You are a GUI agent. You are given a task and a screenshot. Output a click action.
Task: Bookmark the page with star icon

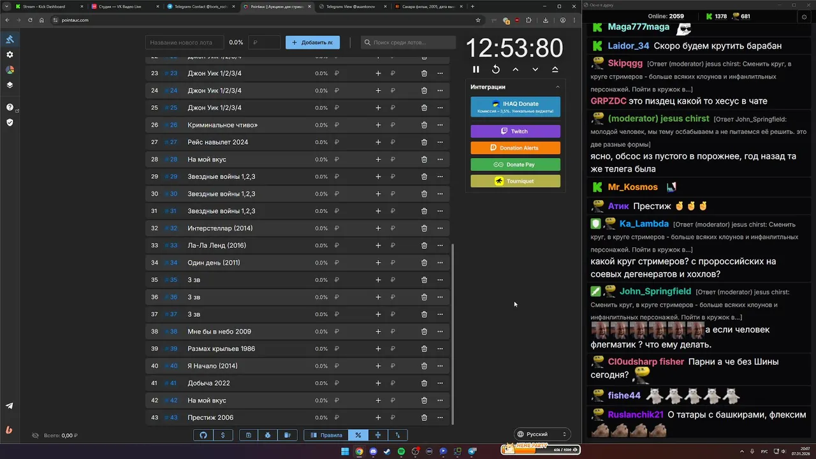click(478, 20)
